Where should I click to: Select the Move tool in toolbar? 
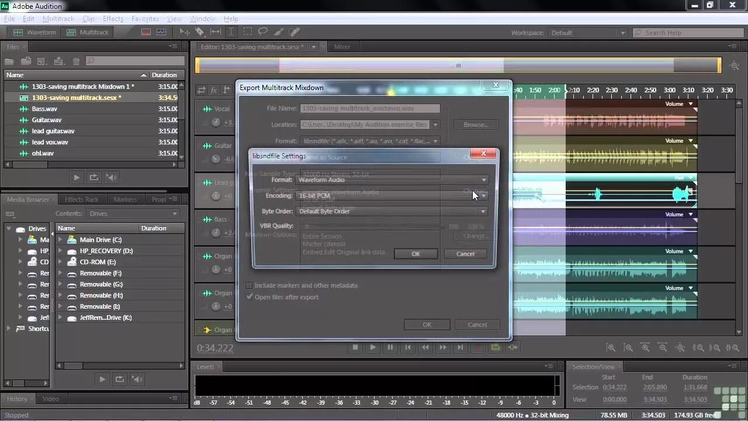(x=185, y=32)
